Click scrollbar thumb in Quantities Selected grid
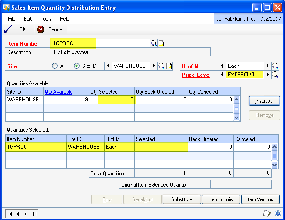285x220 pixels. (274, 156)
